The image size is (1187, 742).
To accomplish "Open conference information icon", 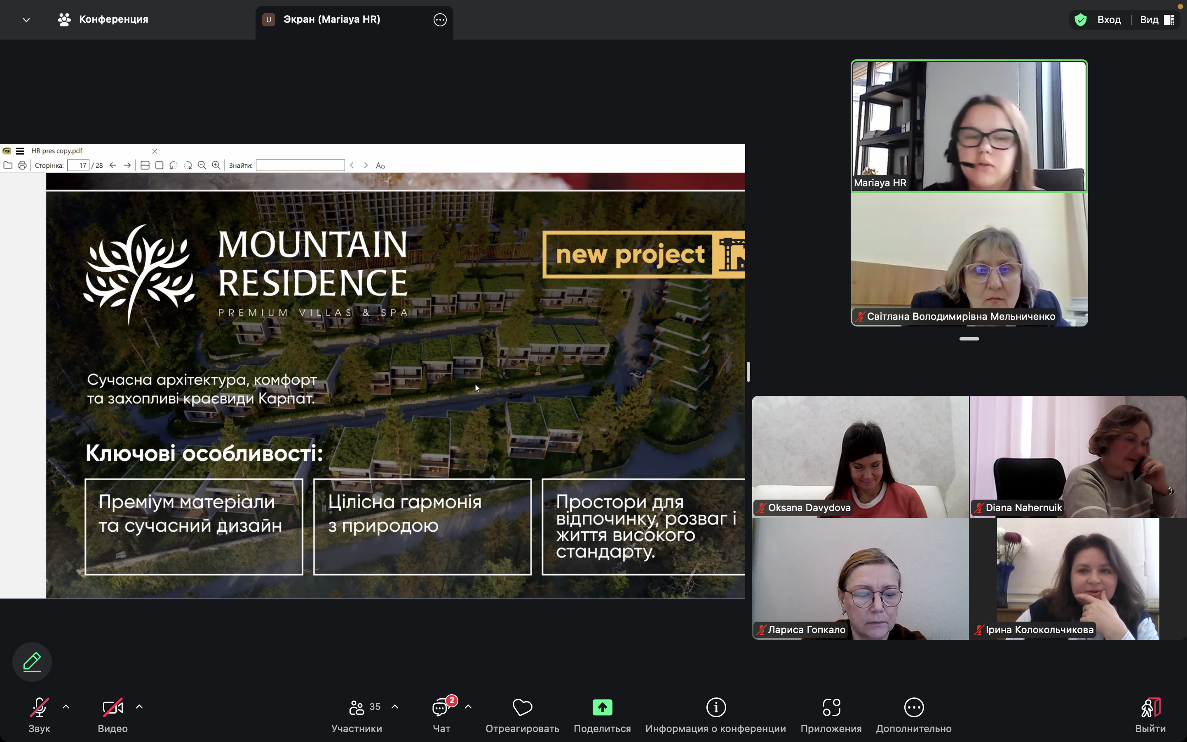I will [715, 707].
